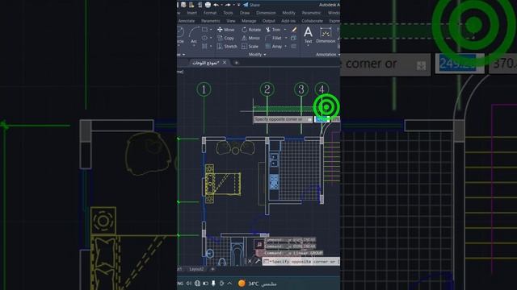The height and width of the screenshot is (290, 517).
Task: Open the Tools menu
Action: pyautogui.click(x=228, y=13)
